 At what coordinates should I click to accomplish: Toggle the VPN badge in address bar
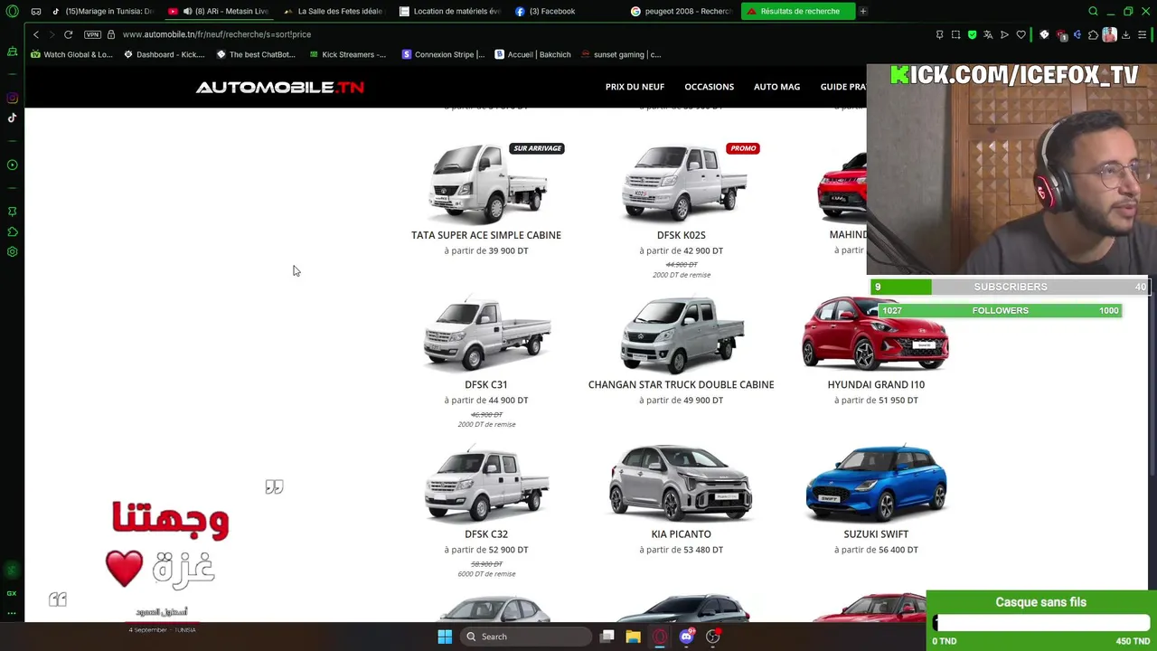[92, 34]
